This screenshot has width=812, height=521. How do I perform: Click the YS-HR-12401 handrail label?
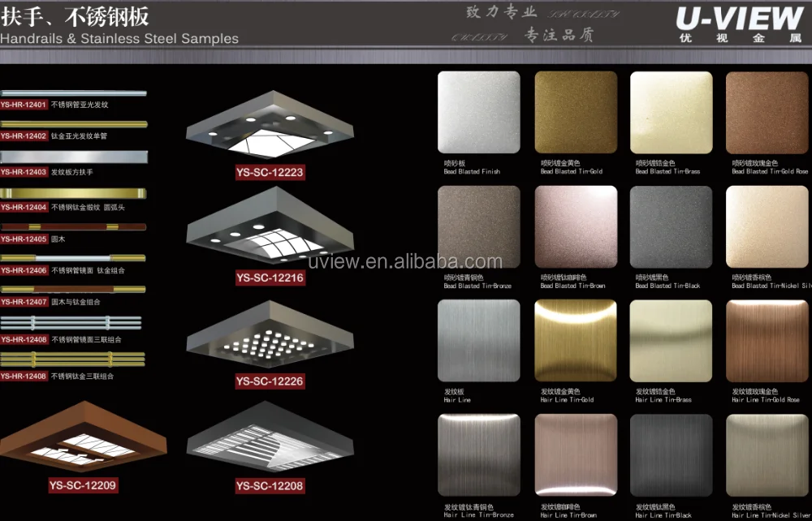tap(24, 105)
